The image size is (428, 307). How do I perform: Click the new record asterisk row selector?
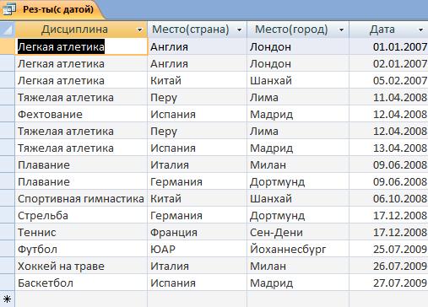8,299
